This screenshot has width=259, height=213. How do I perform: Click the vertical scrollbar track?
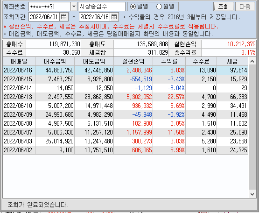click(252, 128)
